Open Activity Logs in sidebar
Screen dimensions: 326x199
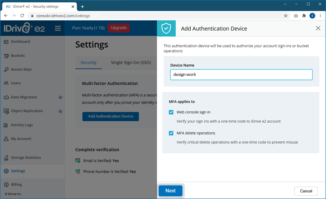22,125
